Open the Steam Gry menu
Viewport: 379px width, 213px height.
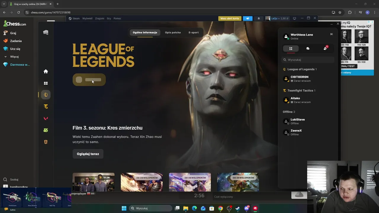pos(109,18)
